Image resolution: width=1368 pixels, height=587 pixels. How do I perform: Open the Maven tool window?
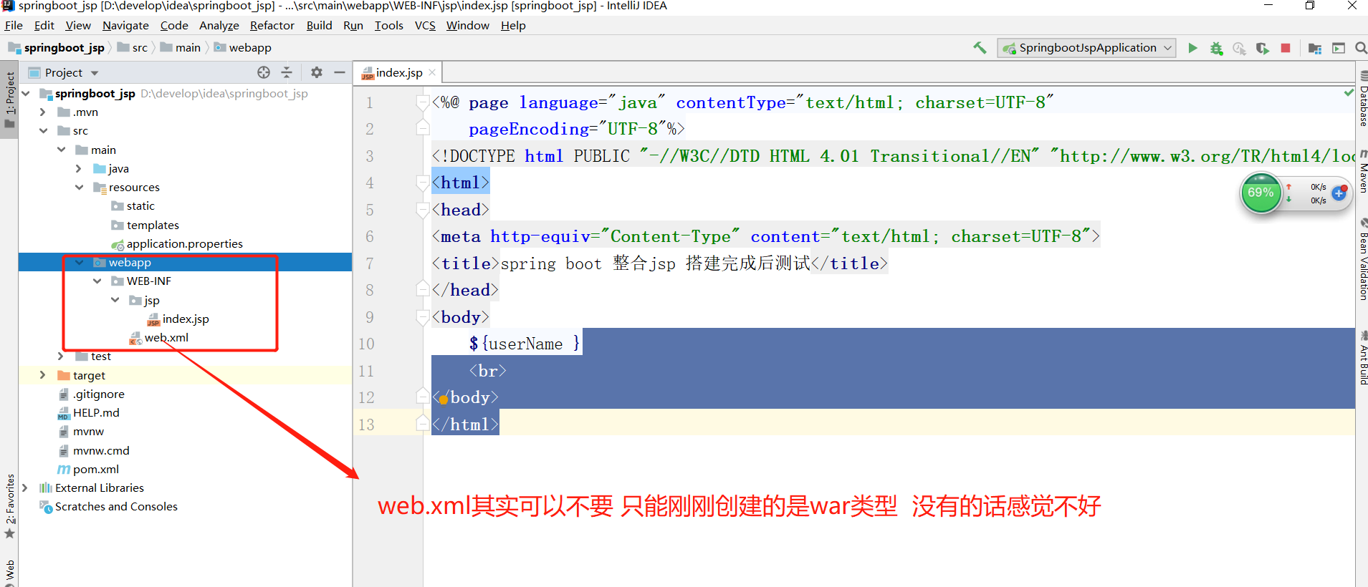point(1362,172)
